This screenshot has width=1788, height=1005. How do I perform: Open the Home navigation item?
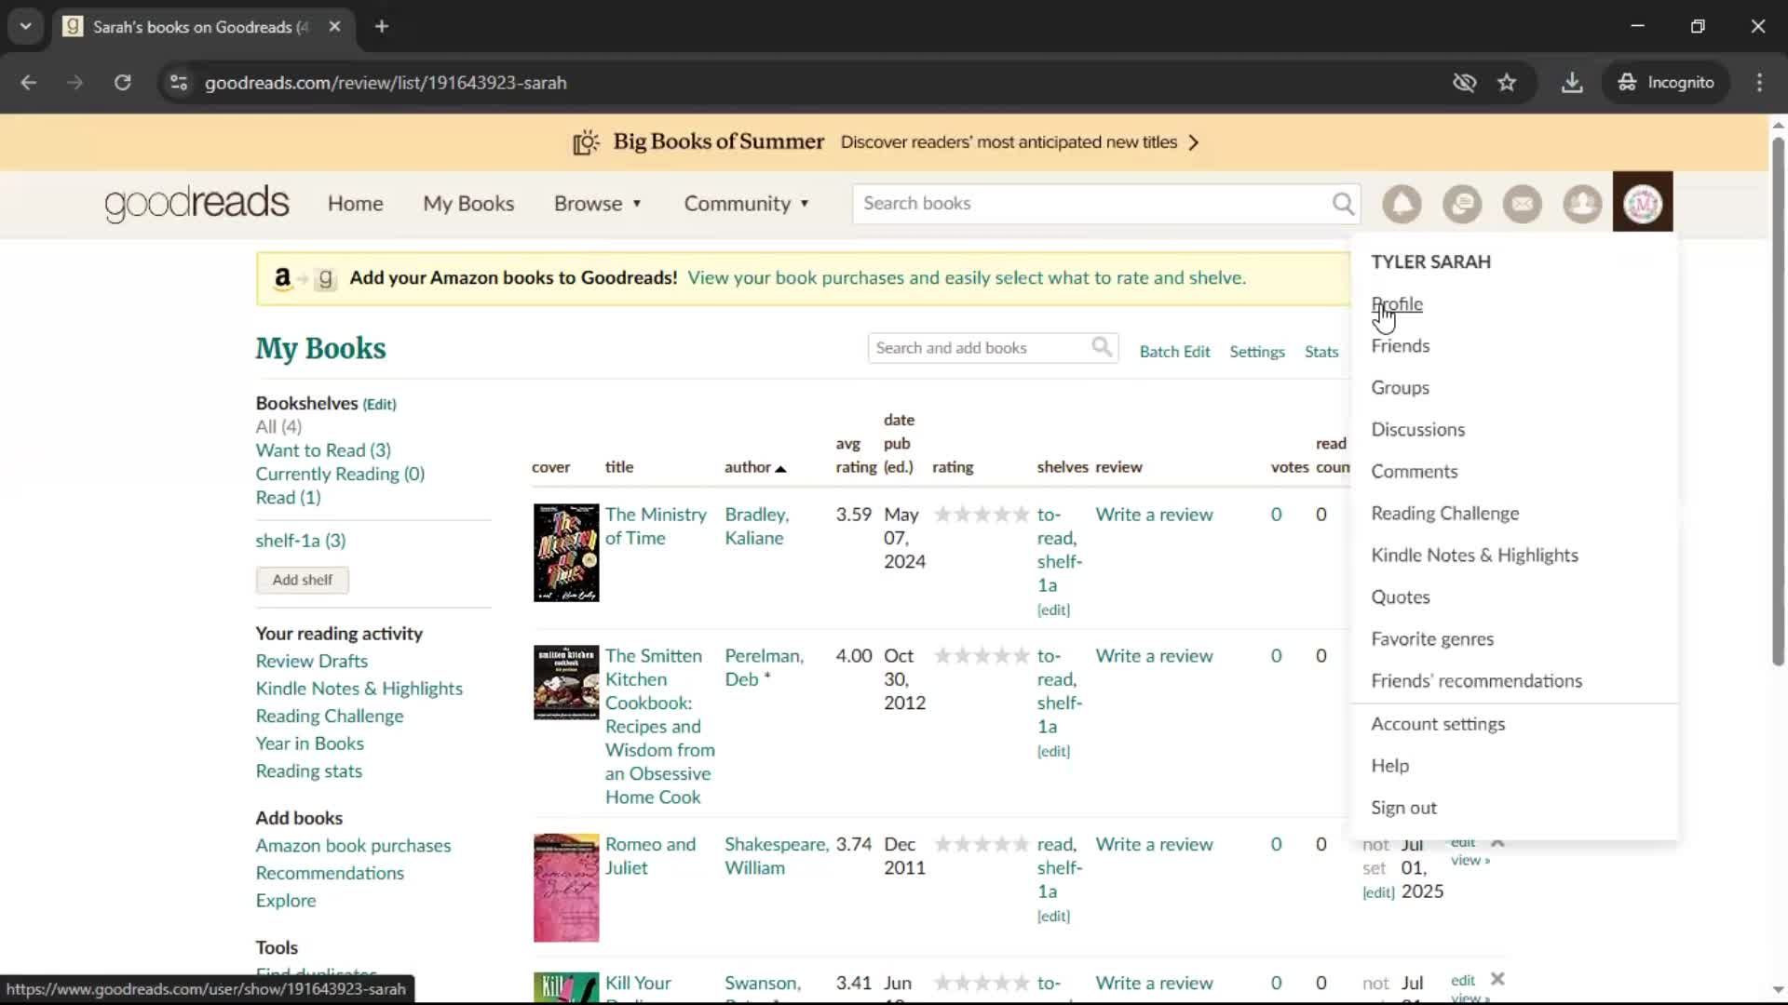tap(355, 203)
